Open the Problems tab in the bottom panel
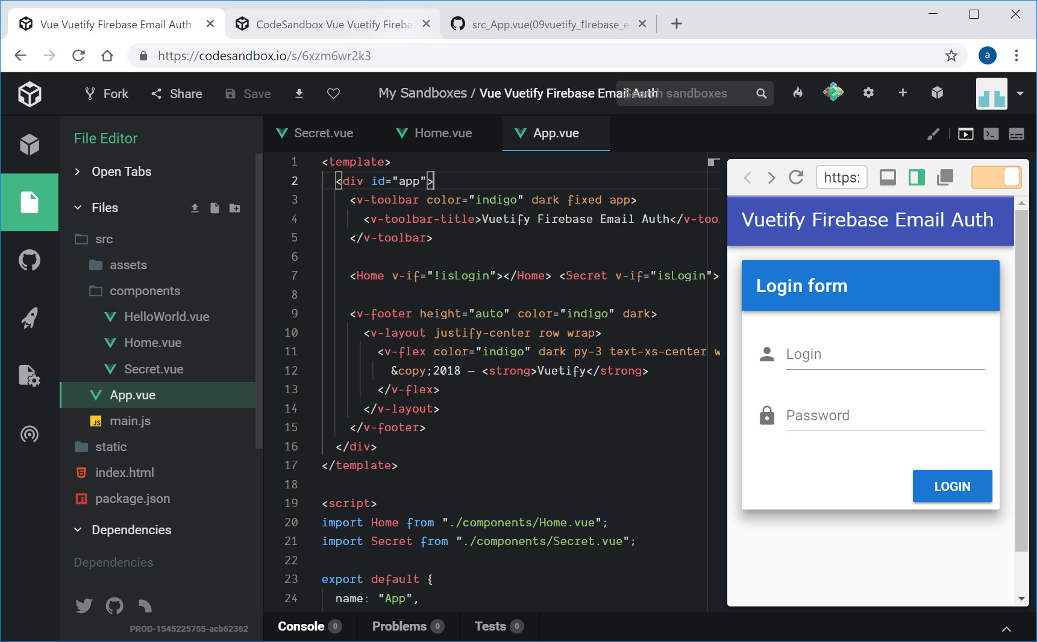 (x=407, y=626)
